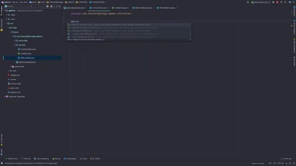The height and width of the screenshot is (166, 296).
Task: Click the tool windows quick-access icon in status bar
Action: pyautogui.click(x=2, y=163)
